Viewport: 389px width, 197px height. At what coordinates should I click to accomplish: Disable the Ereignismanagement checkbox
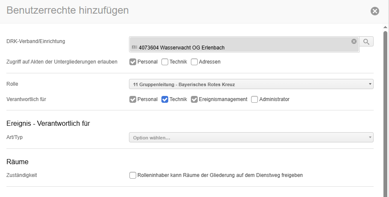(194, 99)
